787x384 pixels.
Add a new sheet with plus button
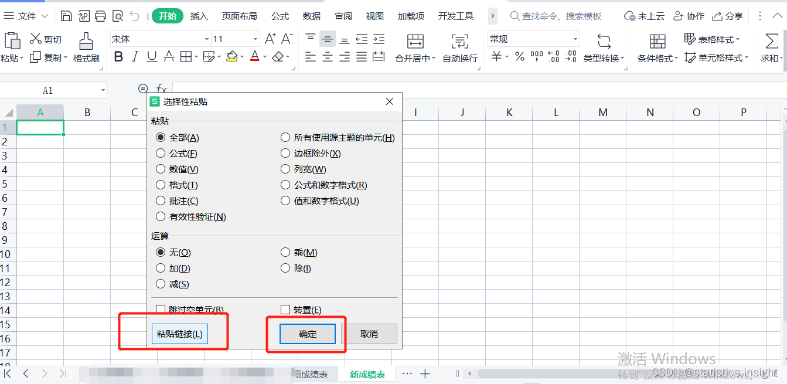425,373
